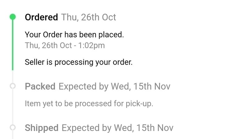Click Item yet to be processed note
Viewport: 248px width, 139px height.
pyautogui.click(x=89, y=103)
